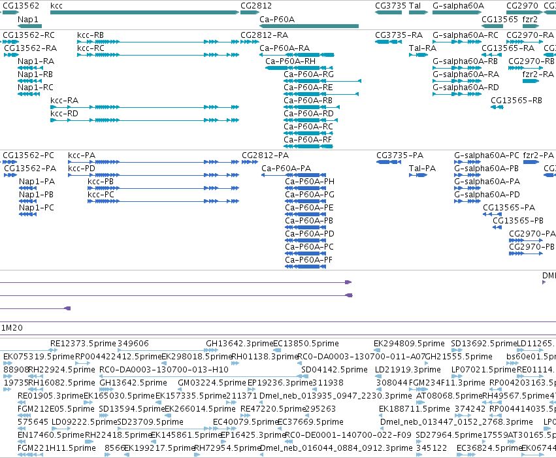Viewport: 556px width, 458px height.
Task: Click EST LD21919.3prime label
Action: click(x=408, y=370)
